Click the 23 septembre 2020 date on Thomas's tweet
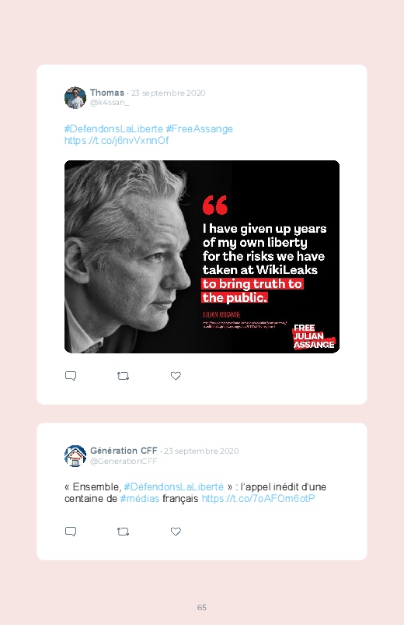The height and width of the screenshot is (625, 404). 169,93
